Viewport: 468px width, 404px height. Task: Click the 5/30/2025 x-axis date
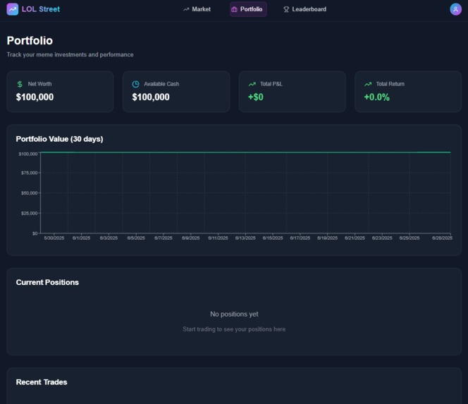pos(54,238)
